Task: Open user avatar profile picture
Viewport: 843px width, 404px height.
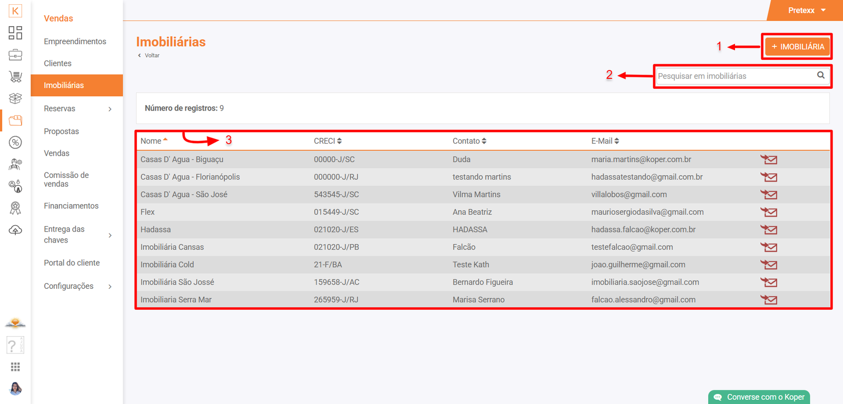Action: click(15, 389)
